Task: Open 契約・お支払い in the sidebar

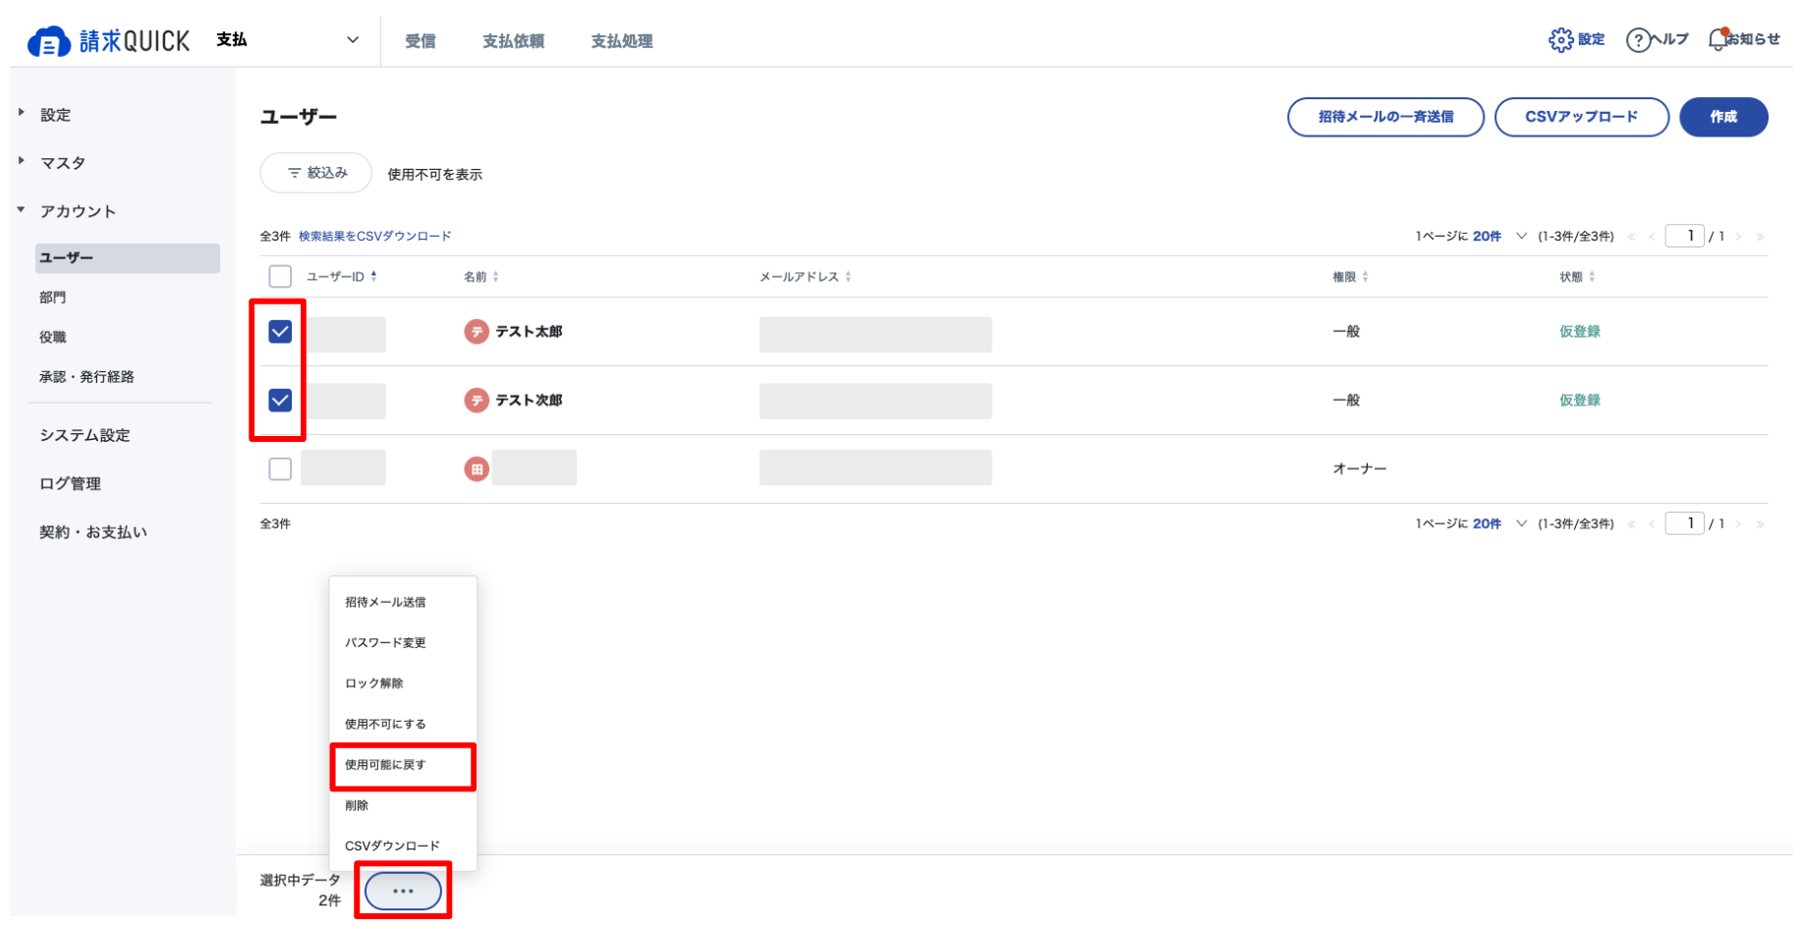Action: 93,532
